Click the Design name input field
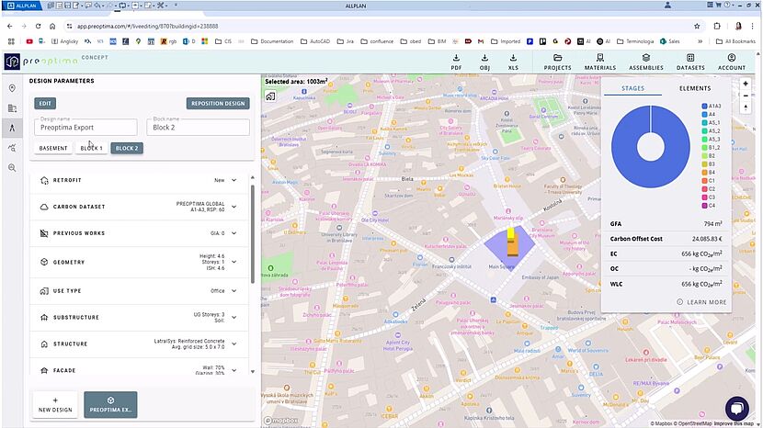The image size is (763, 428). 87,128
